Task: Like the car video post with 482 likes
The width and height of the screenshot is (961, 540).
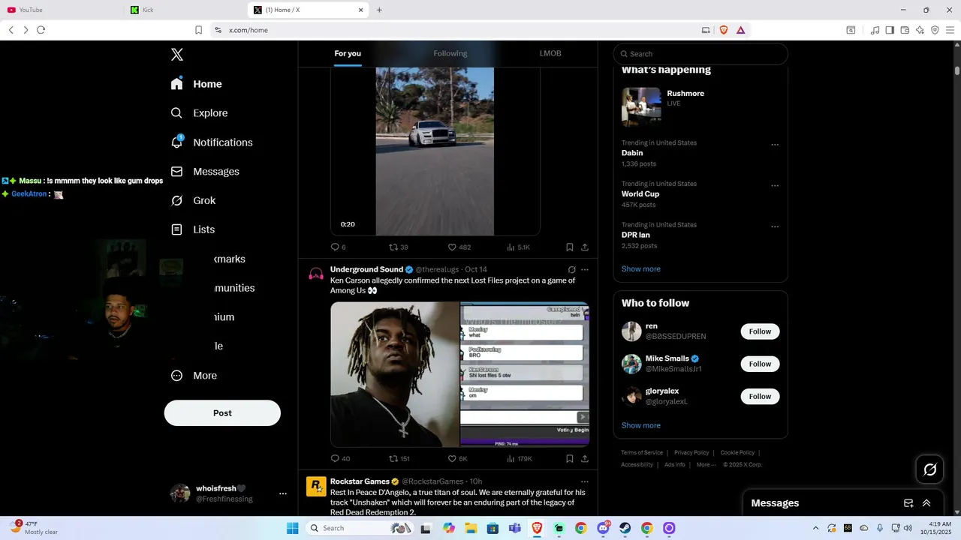Action: coord(452,247)
